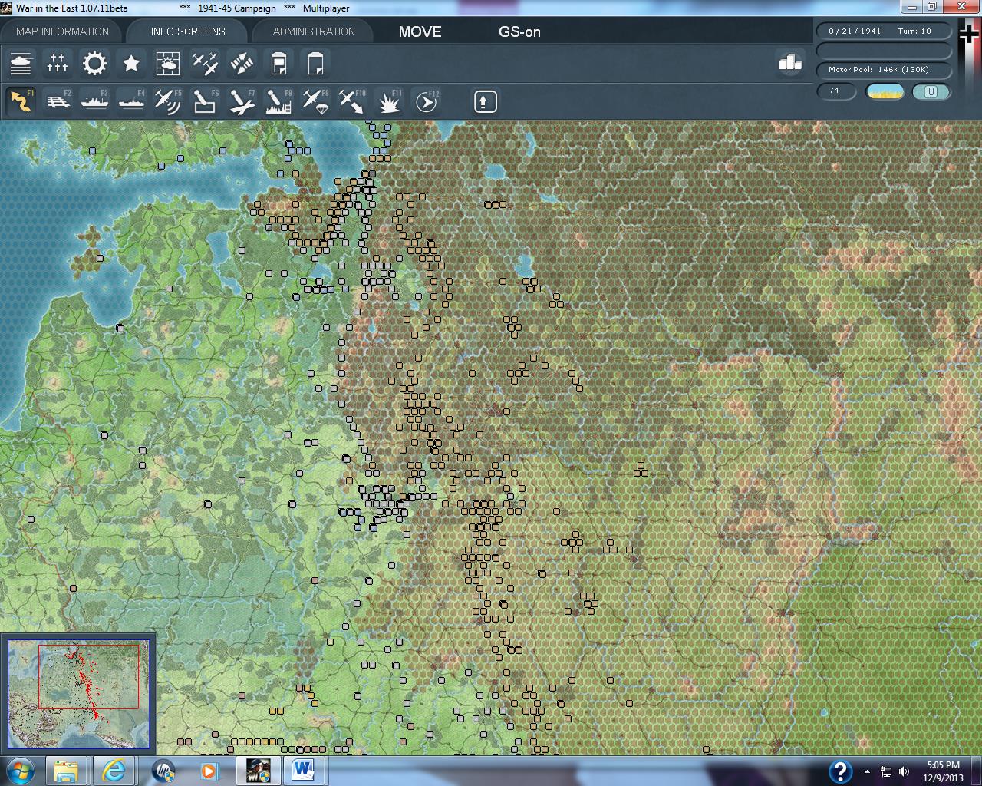Open the blank event log document icon

pyautogui.click(x=315, y=64)
